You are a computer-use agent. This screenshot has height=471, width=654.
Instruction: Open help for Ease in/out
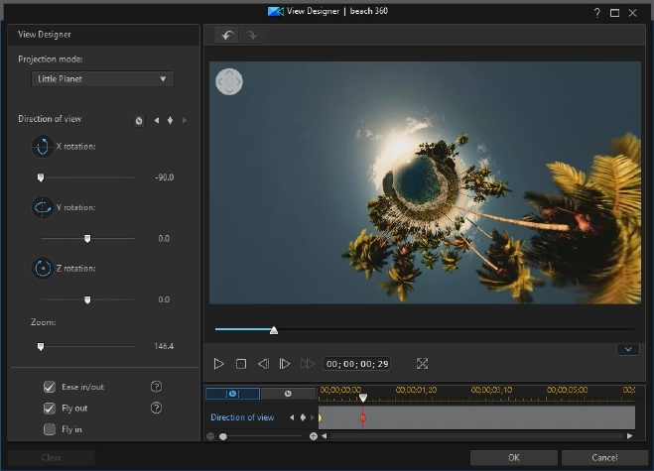coord(156,387)
